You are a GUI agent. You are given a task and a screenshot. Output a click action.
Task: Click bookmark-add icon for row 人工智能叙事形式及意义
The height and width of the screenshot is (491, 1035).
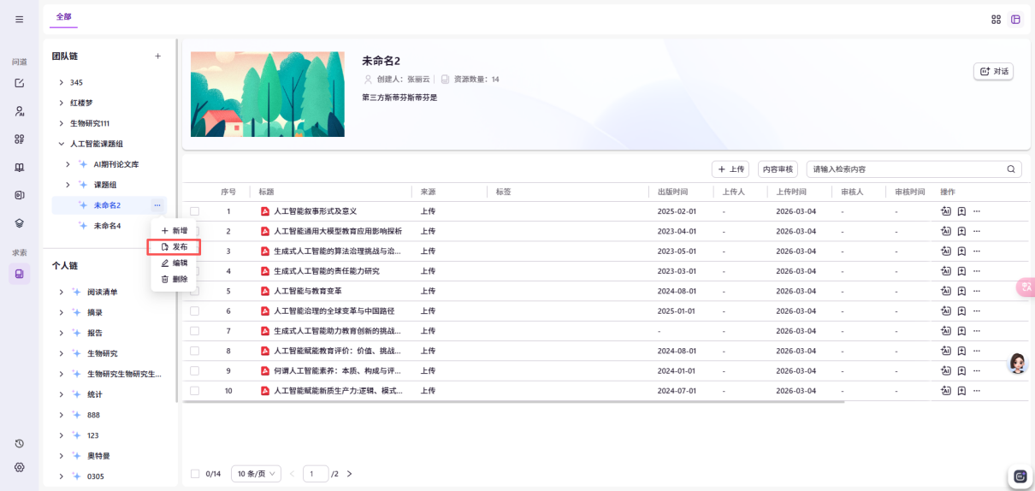point(961,211)
